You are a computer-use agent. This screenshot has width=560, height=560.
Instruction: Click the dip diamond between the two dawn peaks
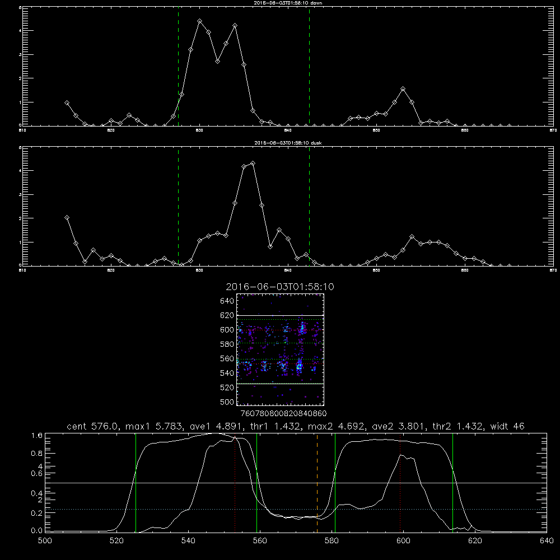click(x=217, y=62)
